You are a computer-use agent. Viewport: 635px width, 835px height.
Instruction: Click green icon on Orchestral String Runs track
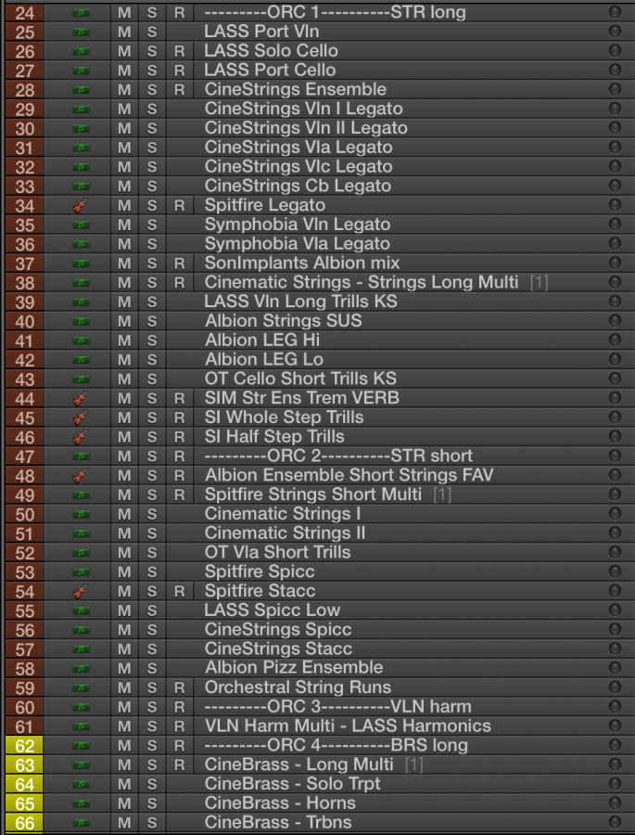click(x=82, y=687)
